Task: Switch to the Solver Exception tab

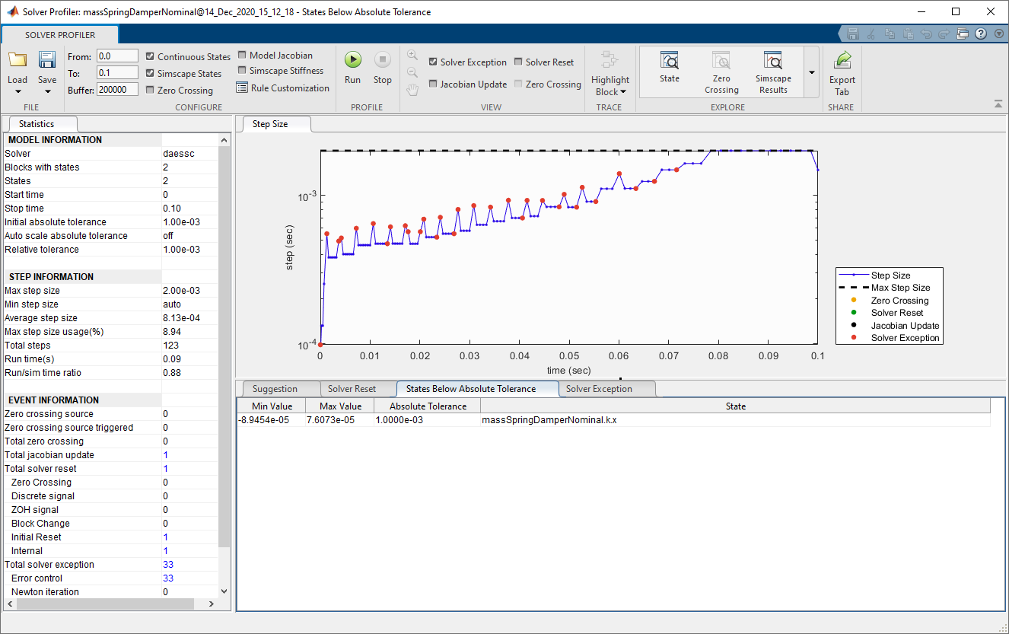Action: [599, 389]
